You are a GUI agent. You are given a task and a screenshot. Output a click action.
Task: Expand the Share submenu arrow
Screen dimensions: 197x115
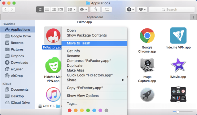point(123,80)
